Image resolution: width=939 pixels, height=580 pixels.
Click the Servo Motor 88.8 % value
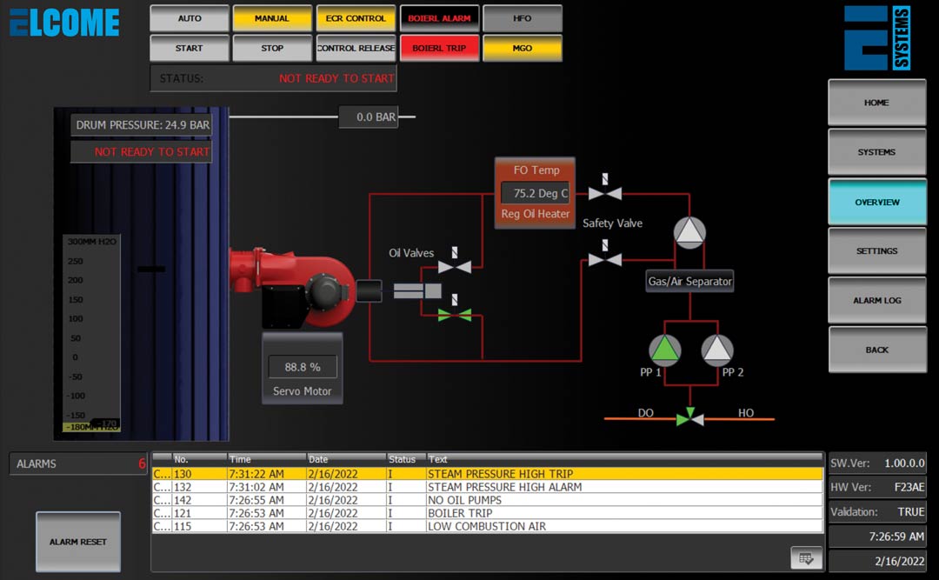(303, 367)
